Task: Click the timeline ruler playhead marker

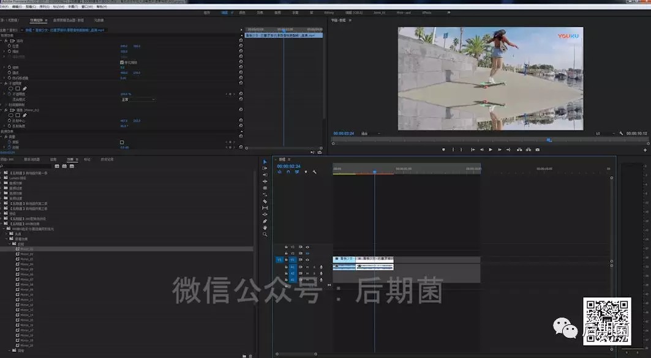Action: [x=374, y=172]
